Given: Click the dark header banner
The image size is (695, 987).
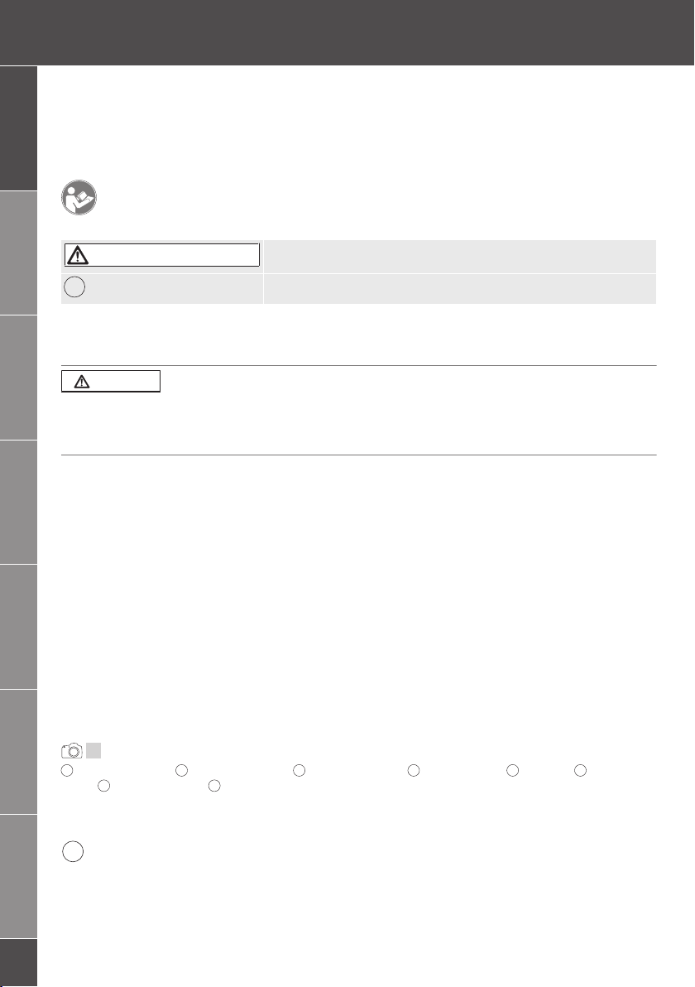Looking at the screenshot, I should tap(347, 33).
